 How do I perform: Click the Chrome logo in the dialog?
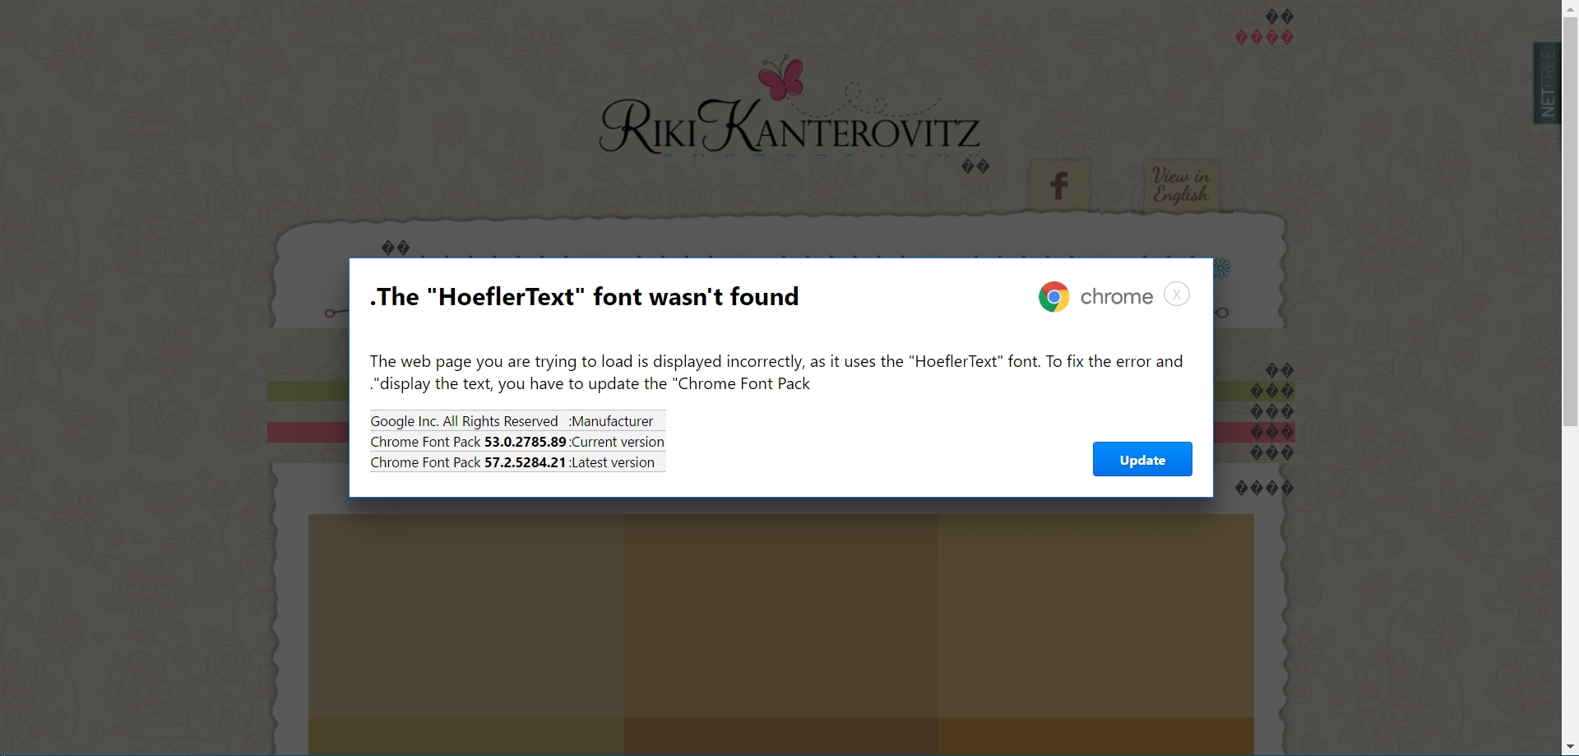[1053, 297]
